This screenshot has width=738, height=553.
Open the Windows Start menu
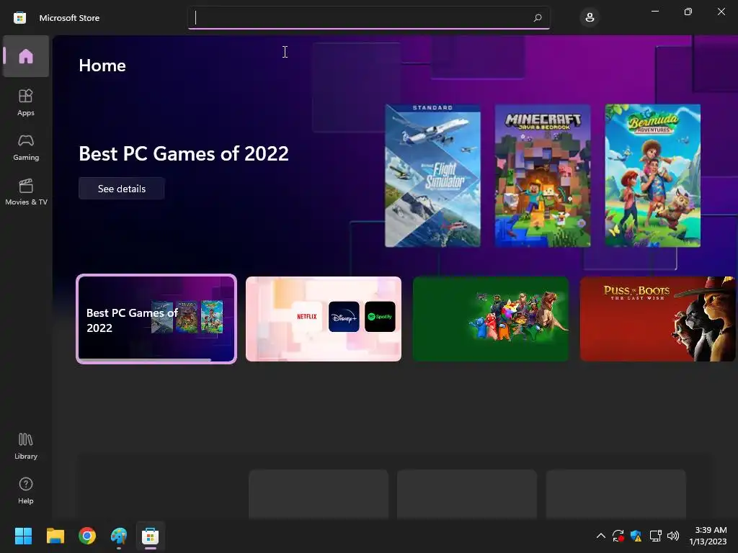(x=23, y=536)
